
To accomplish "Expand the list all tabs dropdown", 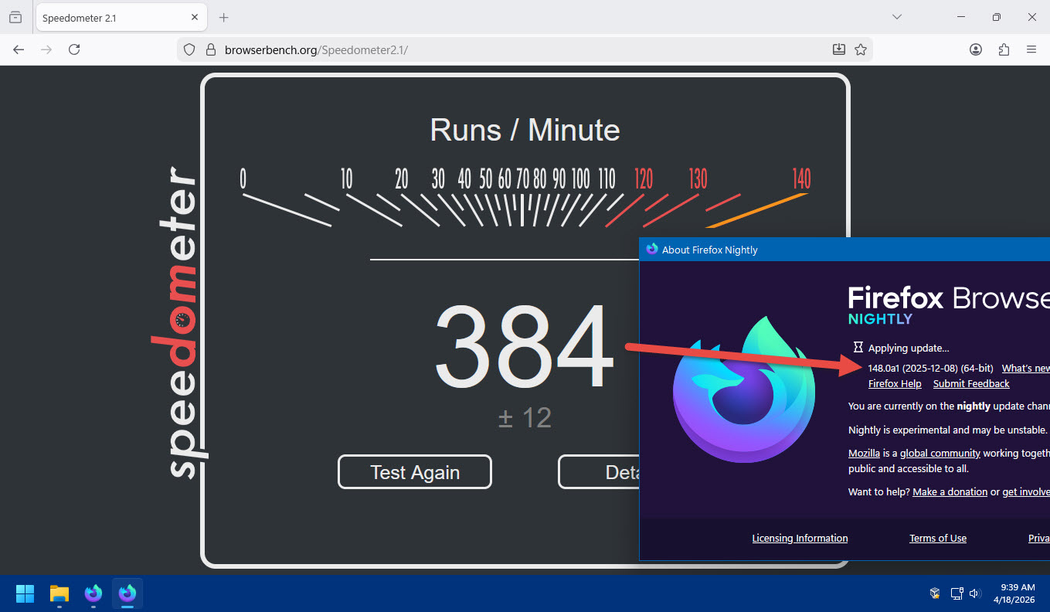I will [897, 17].
